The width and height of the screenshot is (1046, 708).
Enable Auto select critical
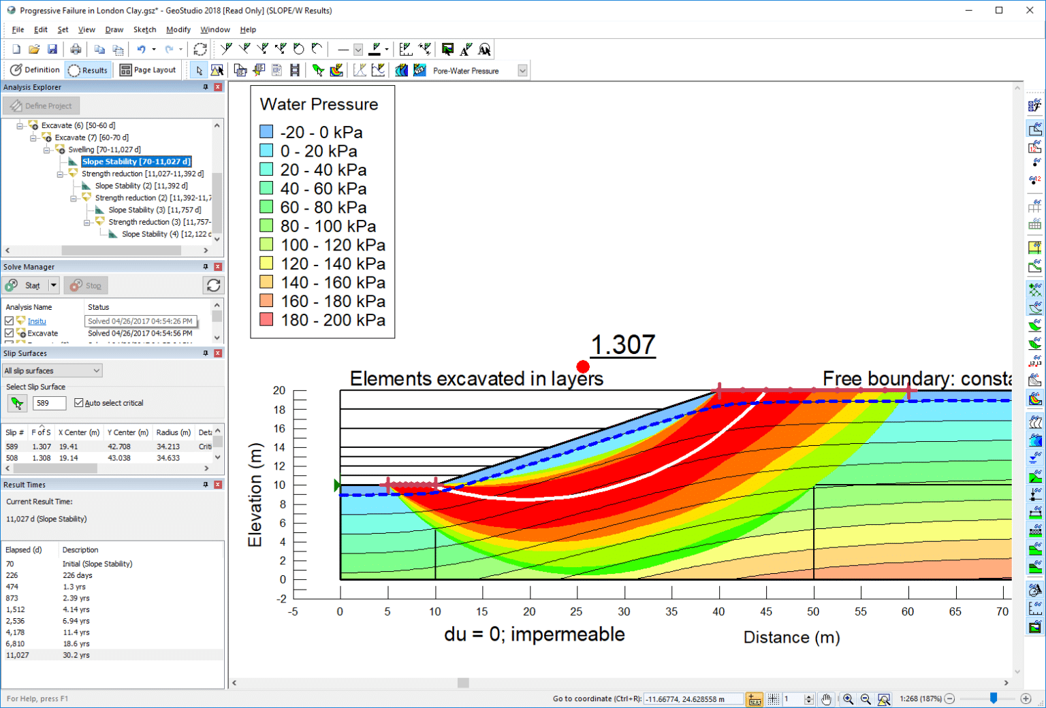tap(78, 402)
